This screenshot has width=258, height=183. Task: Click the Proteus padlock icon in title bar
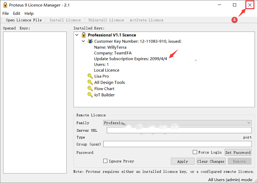(5, 5)
